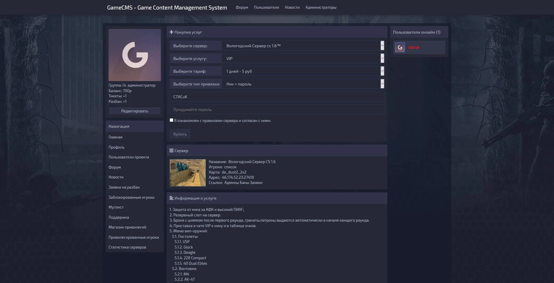Click the GameCMS site title
This screenshot has width=554, height=283.
click(167, 8)
